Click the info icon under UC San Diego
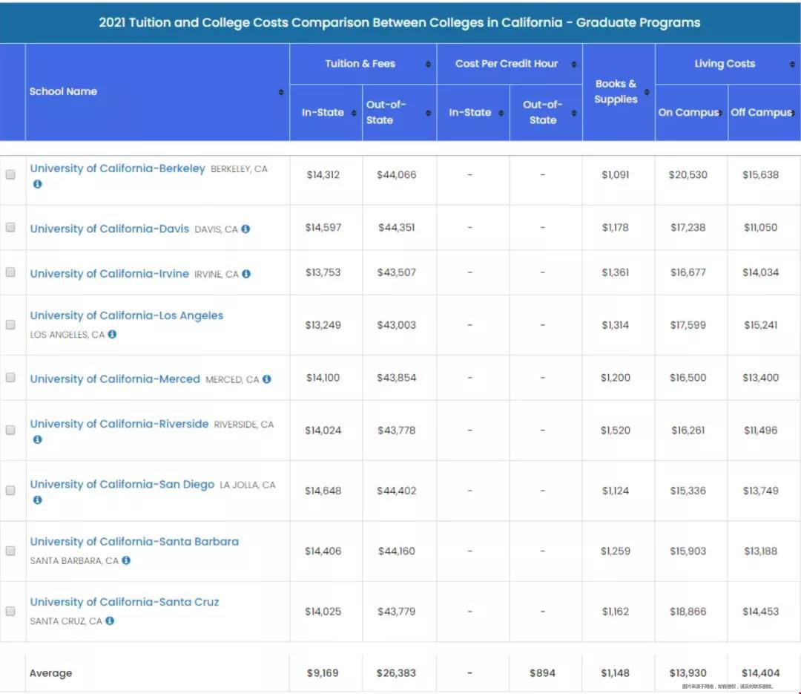 pyautogui.click(x=37, y=500)
